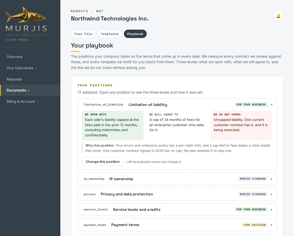Click the service_levels code label
The image size is (294, 236).
click(x=96, y=210)
